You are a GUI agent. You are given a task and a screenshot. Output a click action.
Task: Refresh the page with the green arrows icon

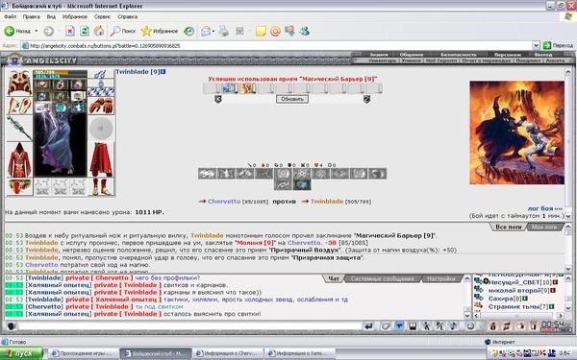[x=85, y=32]
